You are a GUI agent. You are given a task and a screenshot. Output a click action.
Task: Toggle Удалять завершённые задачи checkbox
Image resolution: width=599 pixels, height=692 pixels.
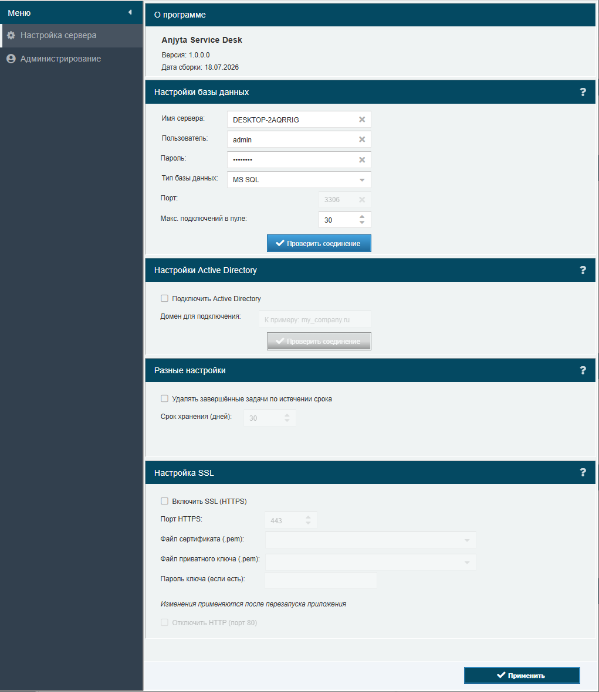click(164, 398)
